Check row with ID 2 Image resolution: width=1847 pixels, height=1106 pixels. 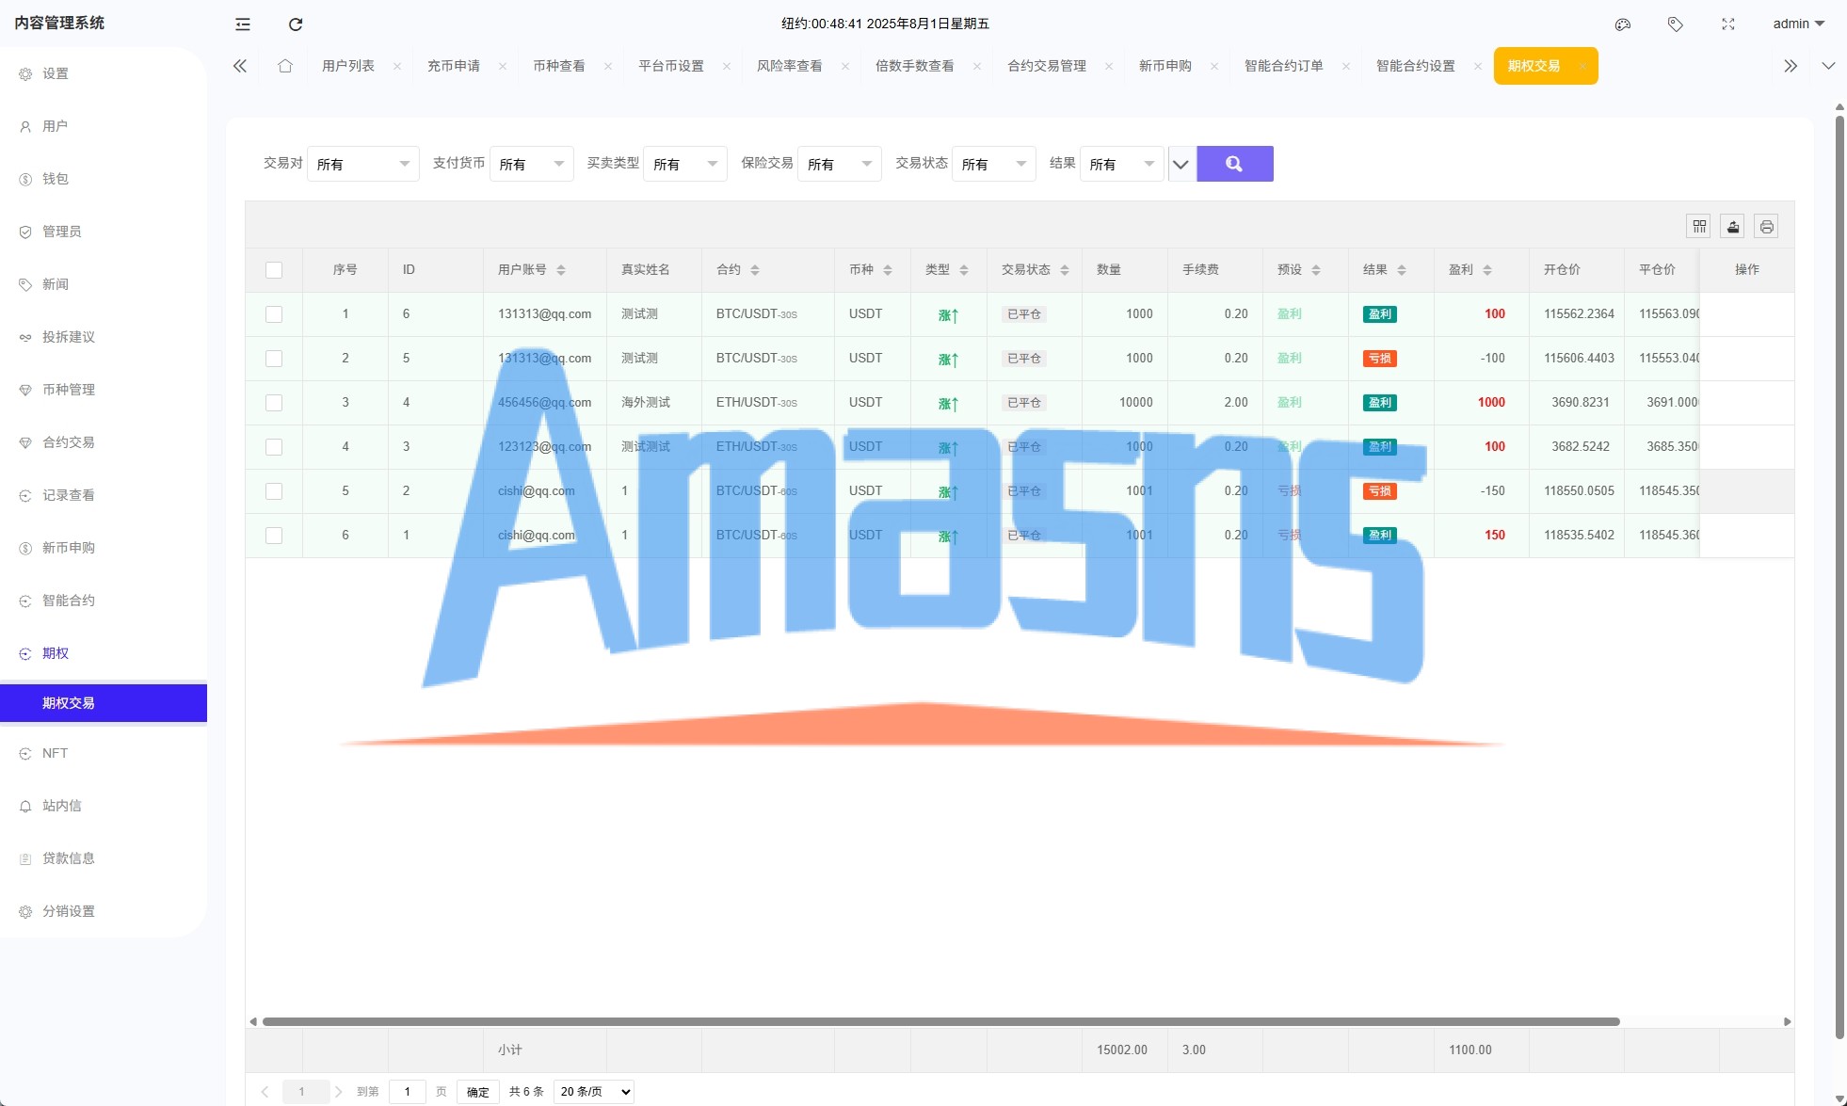click(274, 491)
